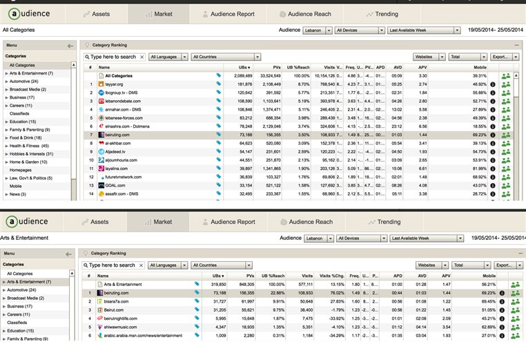This screenshot has width=526, height=351.
Task: Open the All Countries dropdown in the Arts & Entertainment view
Action: [x=222, y=265]
